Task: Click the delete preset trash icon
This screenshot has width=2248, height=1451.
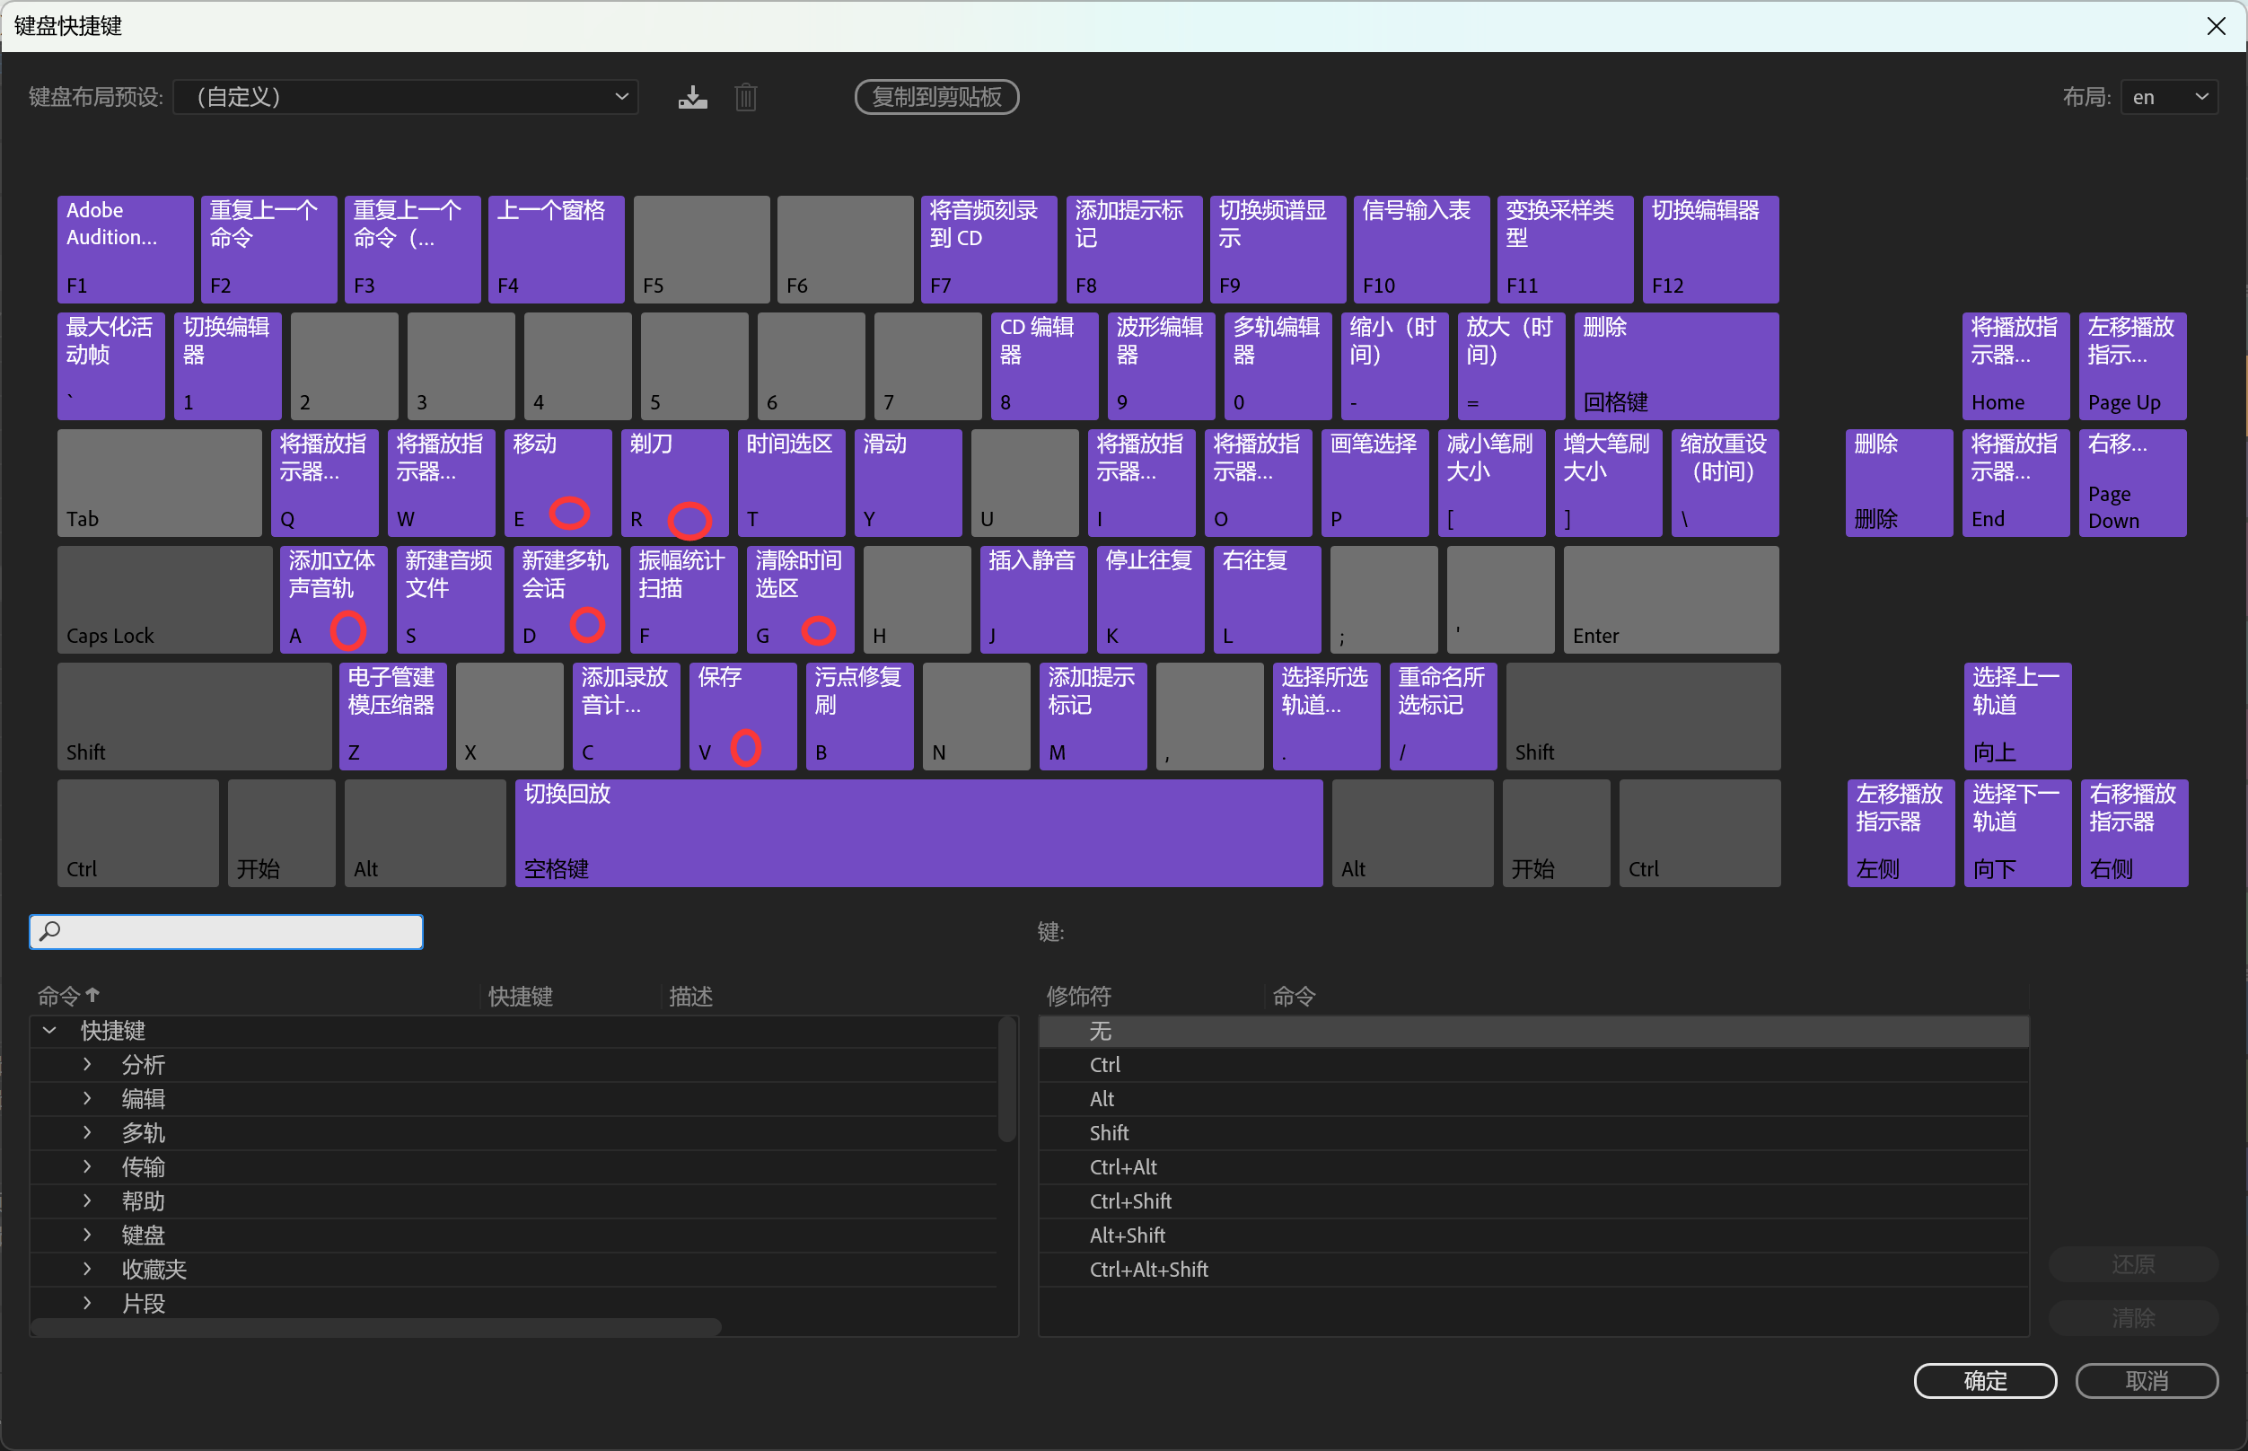Action: point(746,97)
